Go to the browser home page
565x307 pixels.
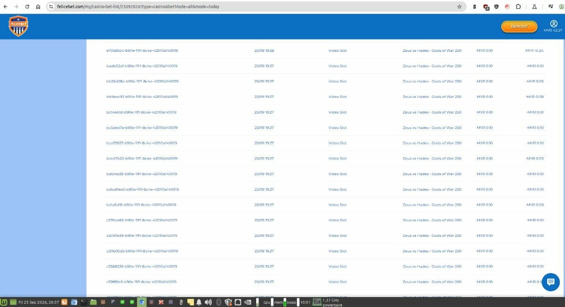point(38,7)
